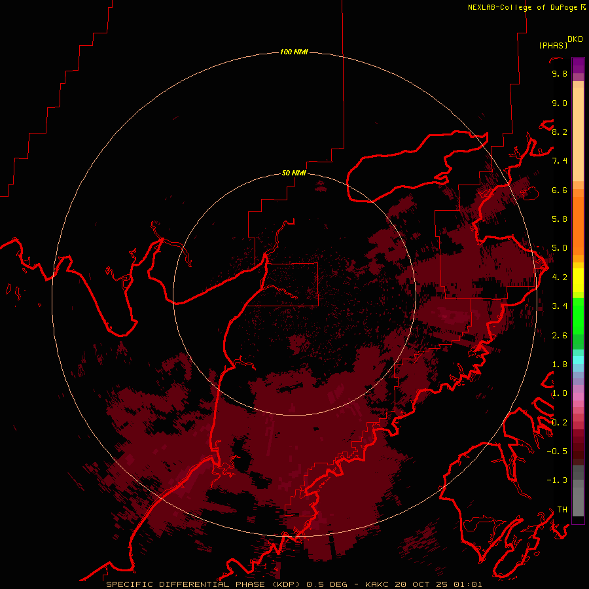Click the 6.6 color scale value

(x=560, y=190)
